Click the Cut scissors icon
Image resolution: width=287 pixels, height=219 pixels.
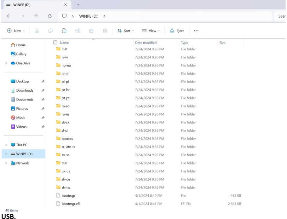(x=37, y=31)
